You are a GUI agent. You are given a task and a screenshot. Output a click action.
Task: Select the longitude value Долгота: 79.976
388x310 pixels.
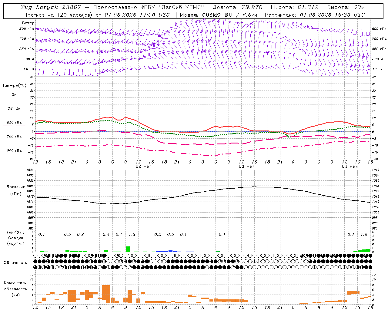[x=237, y=7]
